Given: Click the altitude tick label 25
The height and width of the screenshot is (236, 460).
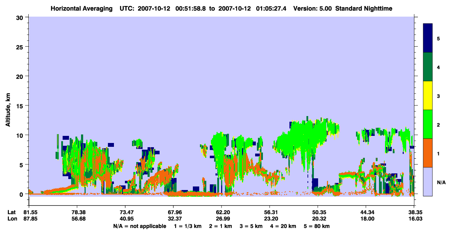Looking at the screenshot, I should (x=20, y=47).
